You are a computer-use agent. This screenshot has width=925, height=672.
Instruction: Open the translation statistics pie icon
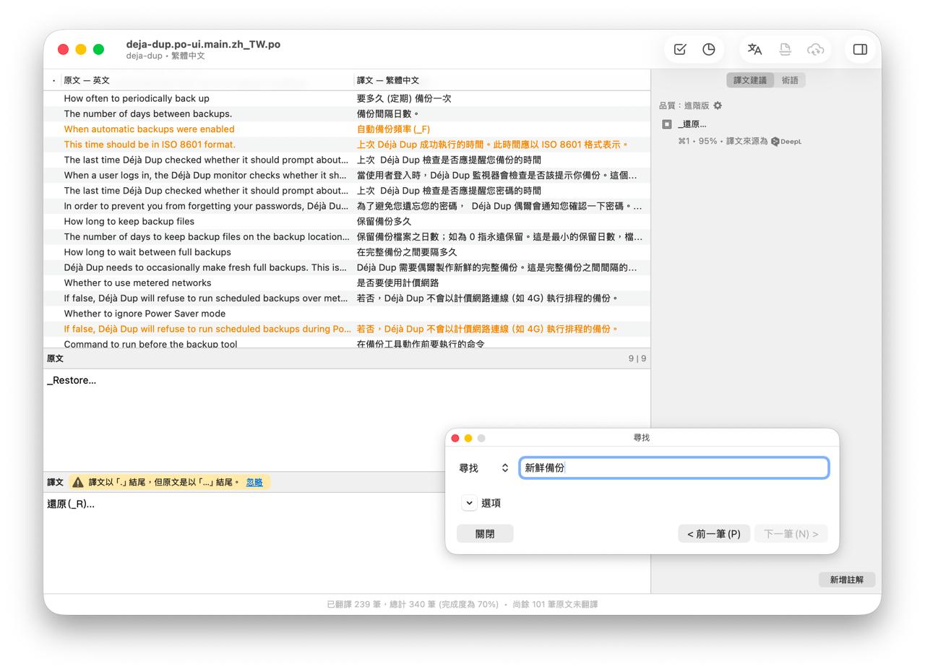click(x=709, y=49)
